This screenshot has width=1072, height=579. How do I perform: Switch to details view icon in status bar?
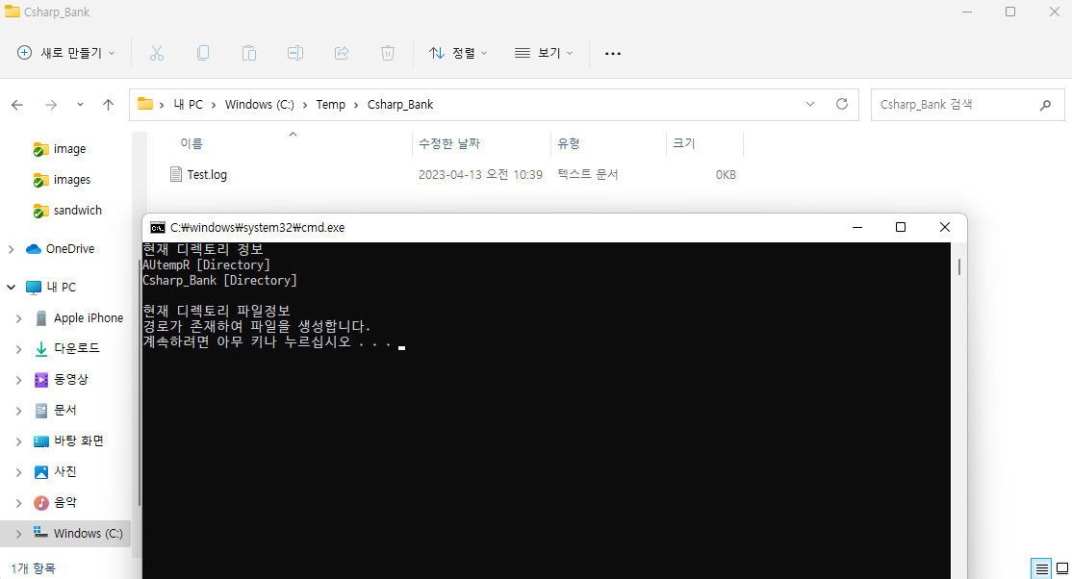1041,568
